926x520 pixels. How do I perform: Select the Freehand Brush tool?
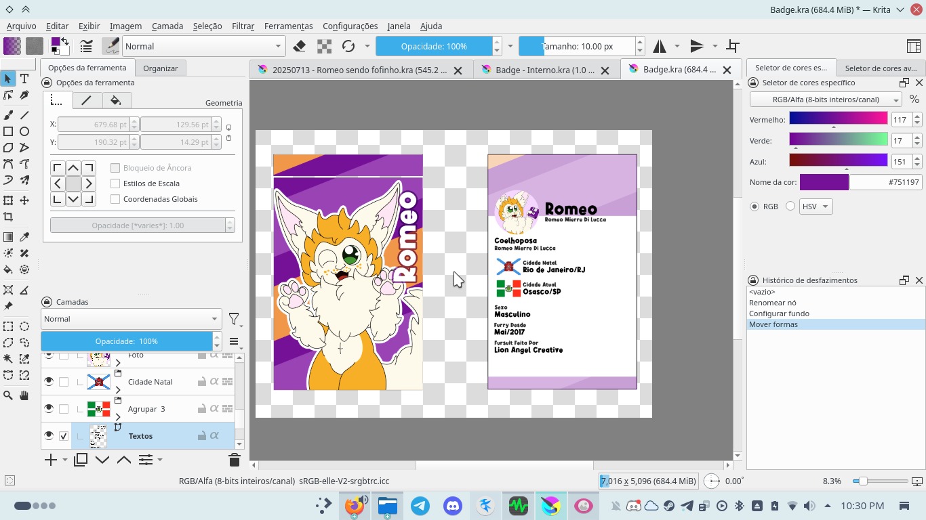point(8,115)
